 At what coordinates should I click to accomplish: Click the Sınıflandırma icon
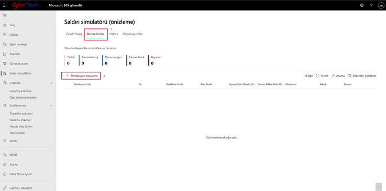click(5, 105)
